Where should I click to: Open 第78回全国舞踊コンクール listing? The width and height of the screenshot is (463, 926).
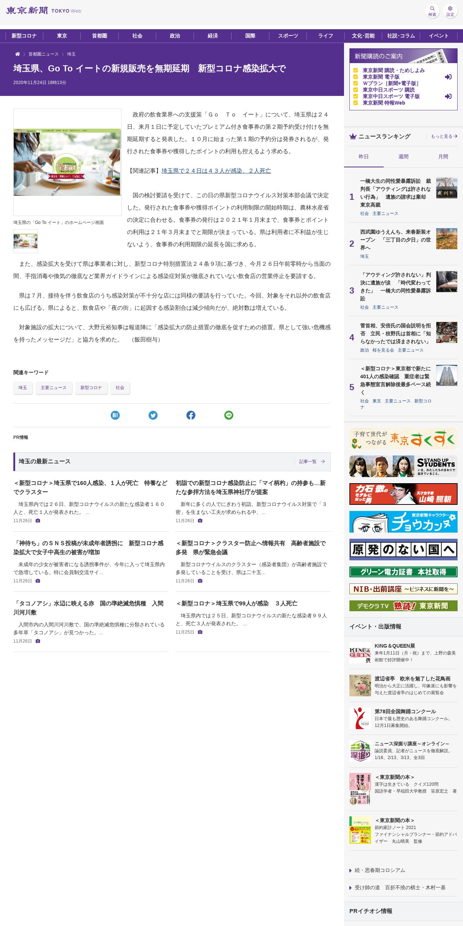click(x=403, y=718)
